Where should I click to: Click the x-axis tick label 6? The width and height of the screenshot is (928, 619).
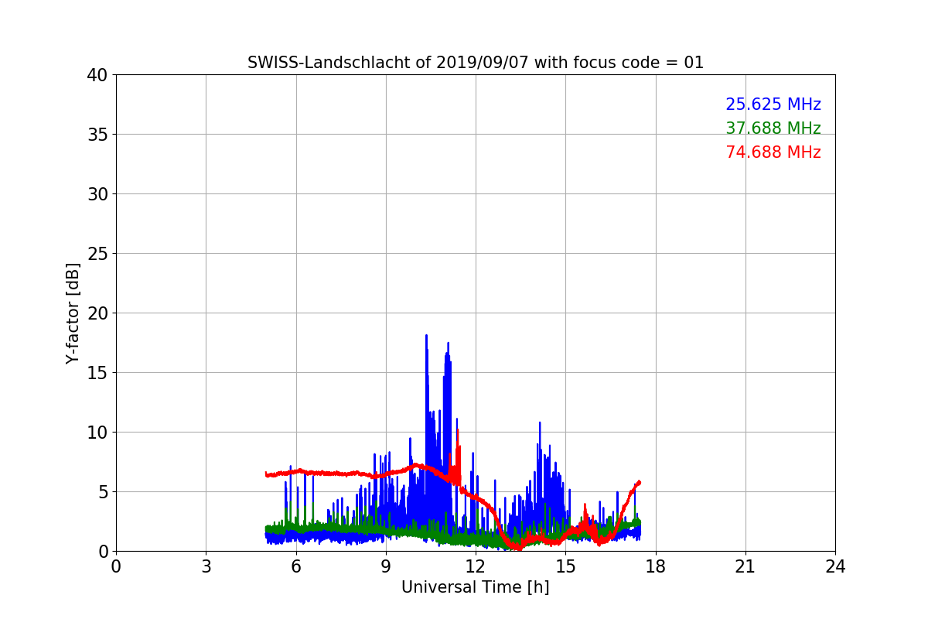pos(295,566)
